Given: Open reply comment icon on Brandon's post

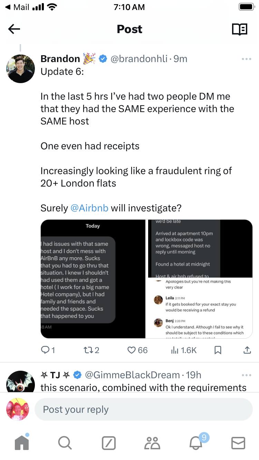Looking at the screenshot, I should 46,350.
